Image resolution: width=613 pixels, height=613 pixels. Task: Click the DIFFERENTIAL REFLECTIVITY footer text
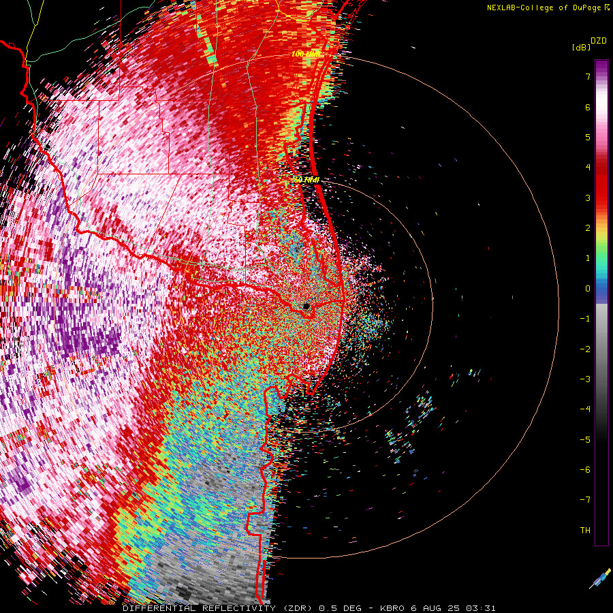(200, 608)
